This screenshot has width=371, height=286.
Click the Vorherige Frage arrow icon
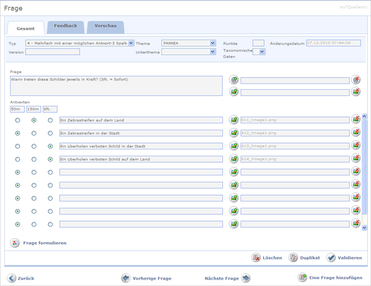126,278
